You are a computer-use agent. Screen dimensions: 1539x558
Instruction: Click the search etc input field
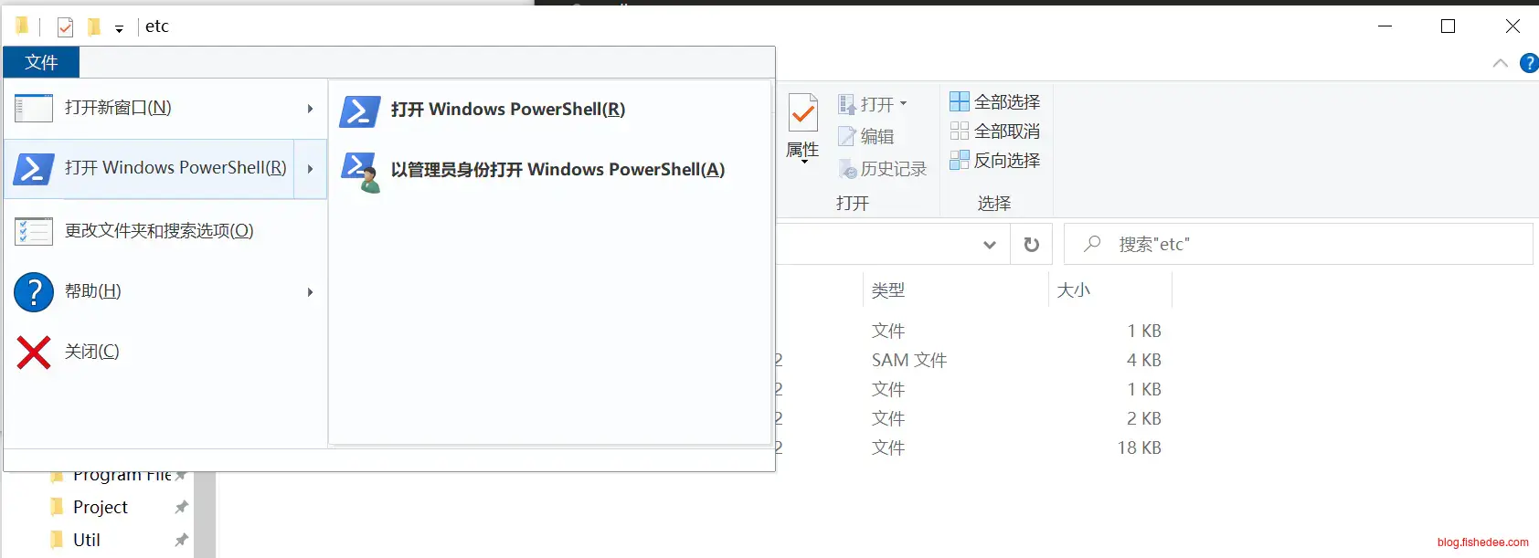1298,245
